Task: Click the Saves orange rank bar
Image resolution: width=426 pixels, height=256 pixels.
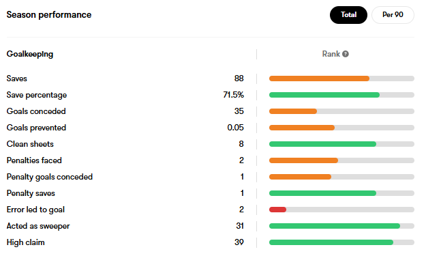Action: coord(319,79)
